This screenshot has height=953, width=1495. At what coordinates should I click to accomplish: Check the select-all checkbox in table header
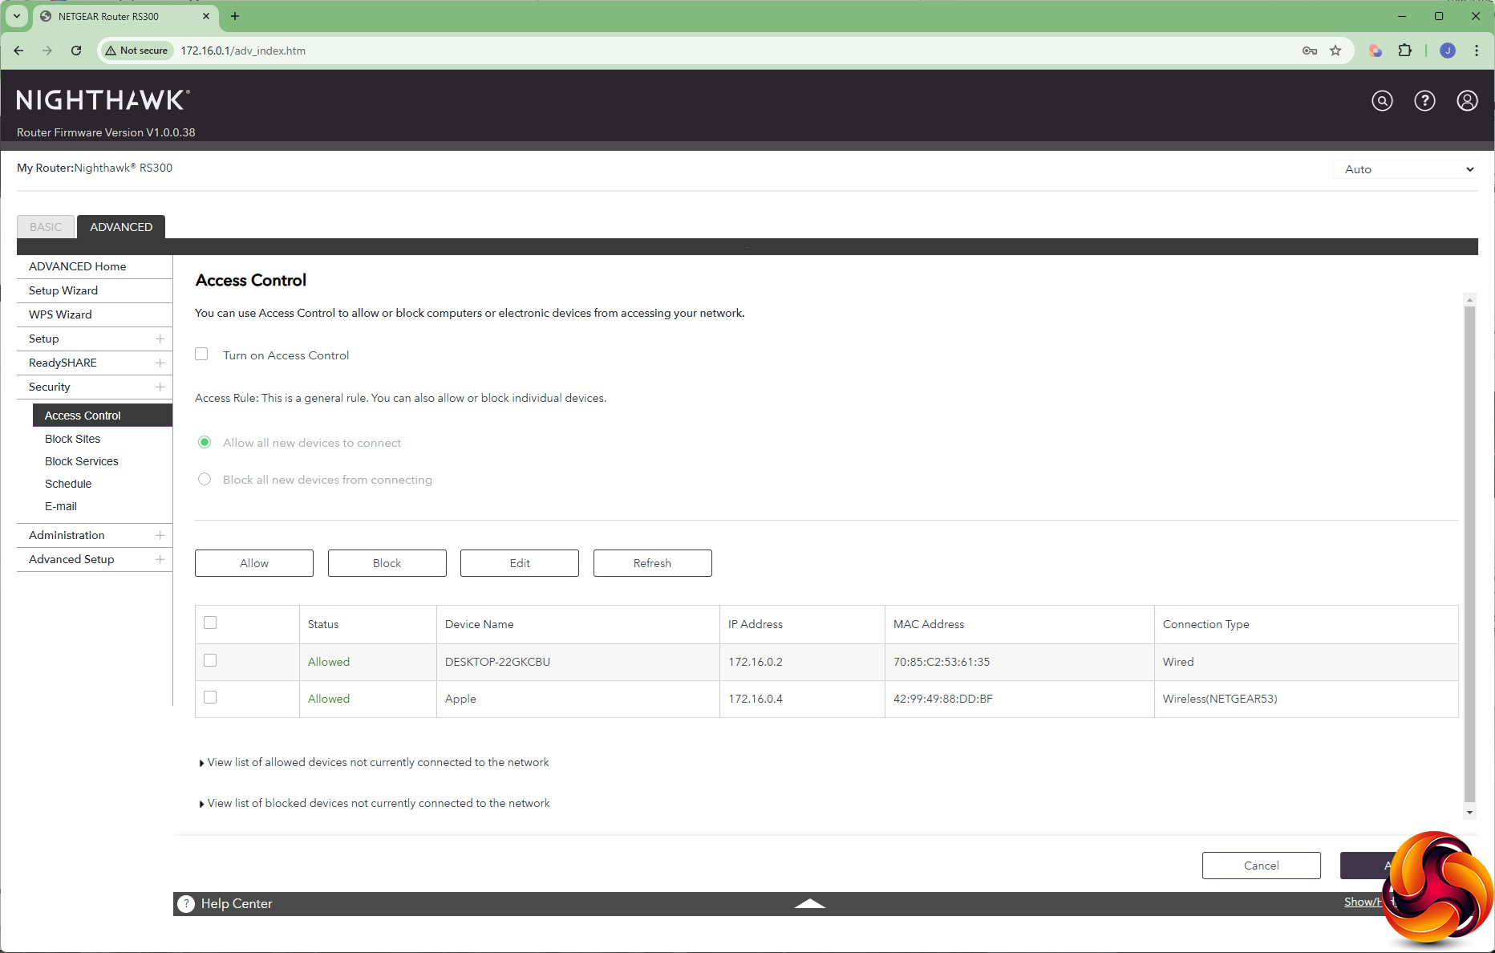pyautogui.click(x=210, y=622)
